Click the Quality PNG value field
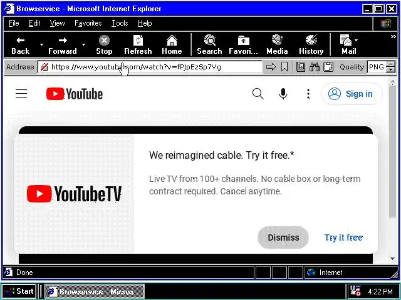Screen dimensions: 401x300 click(x=376, y=67)
